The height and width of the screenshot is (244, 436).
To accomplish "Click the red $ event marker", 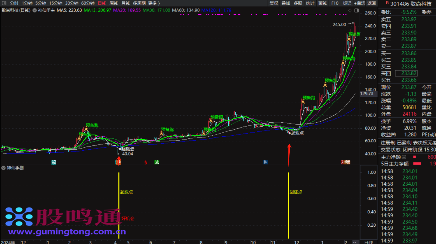I will click(145, 162).
